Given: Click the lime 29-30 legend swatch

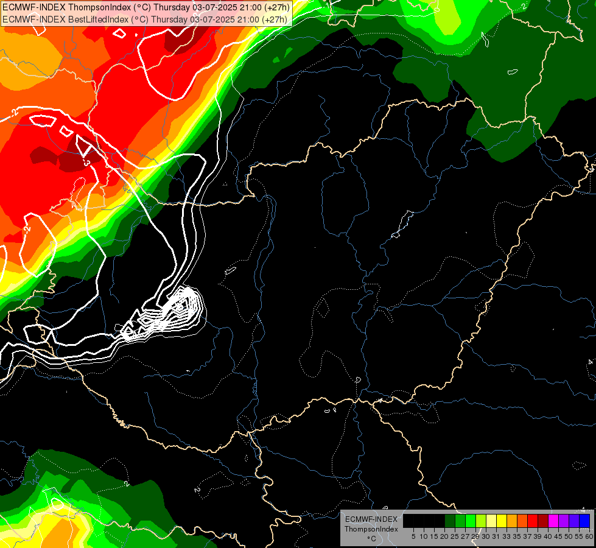Looking at the screenshot, I should pos(481,521).
